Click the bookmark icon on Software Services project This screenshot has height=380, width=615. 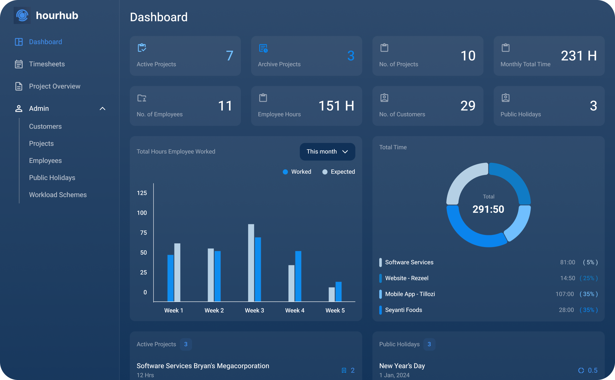pyautogui.click(x=344, y=370)
